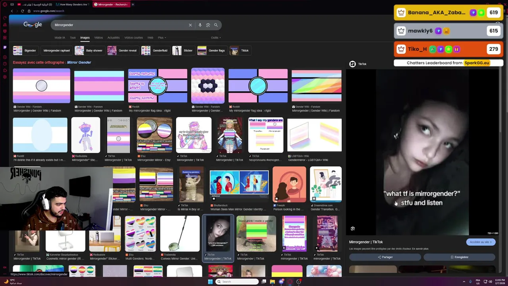Select the Web search tab
Viewport: 508px width, 286px height.
coord(150,38)
